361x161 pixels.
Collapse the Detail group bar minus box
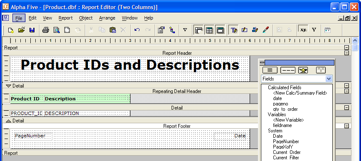tap(346, 86)
